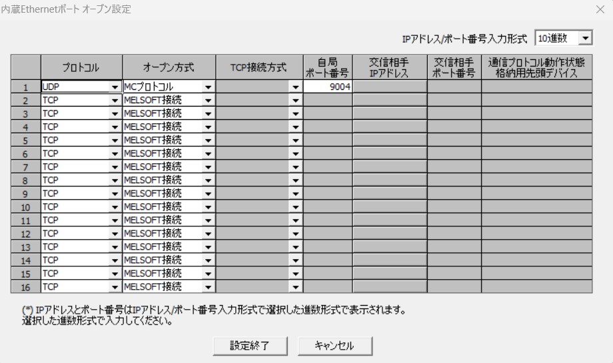613x363 pixels.
Task: Open row 4 MELSOFT接続 open method dropdown
Action: click(169, 127)
